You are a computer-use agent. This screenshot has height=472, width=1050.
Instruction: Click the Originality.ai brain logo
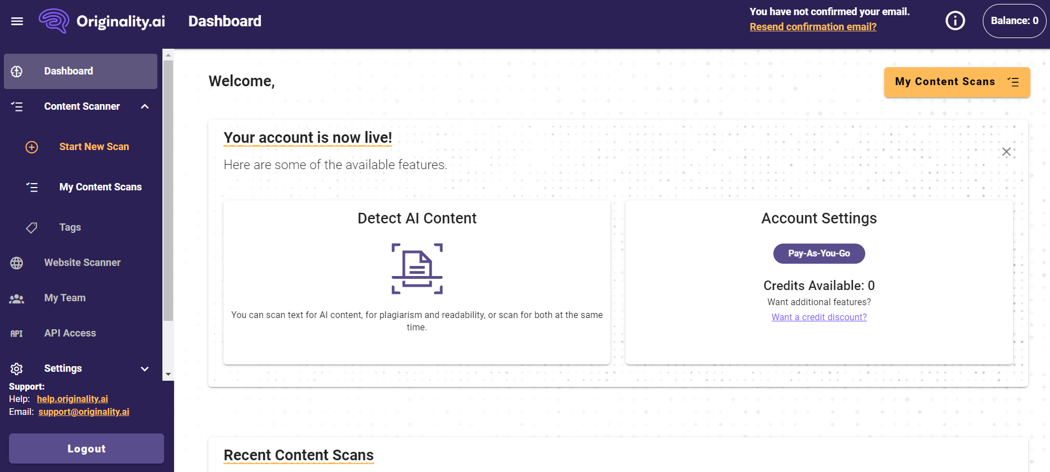click(54, 21)
